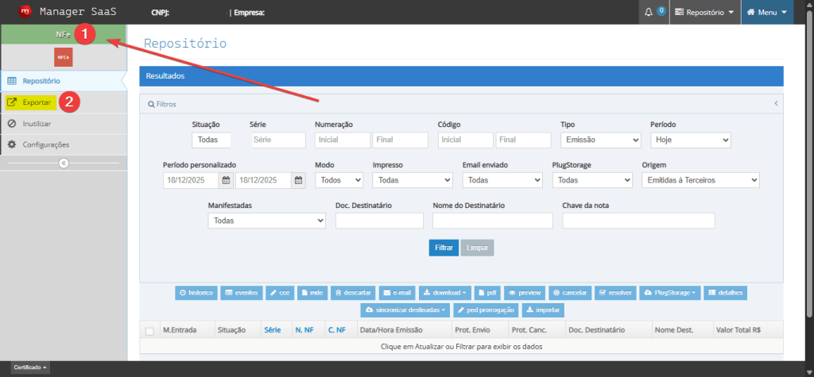Click the Limpar button

(477, 248)
